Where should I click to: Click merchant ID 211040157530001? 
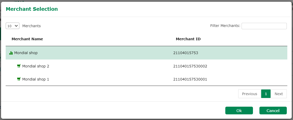(x=190, y=79)
